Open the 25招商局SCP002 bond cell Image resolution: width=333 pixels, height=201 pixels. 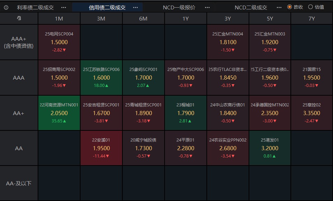59,78
